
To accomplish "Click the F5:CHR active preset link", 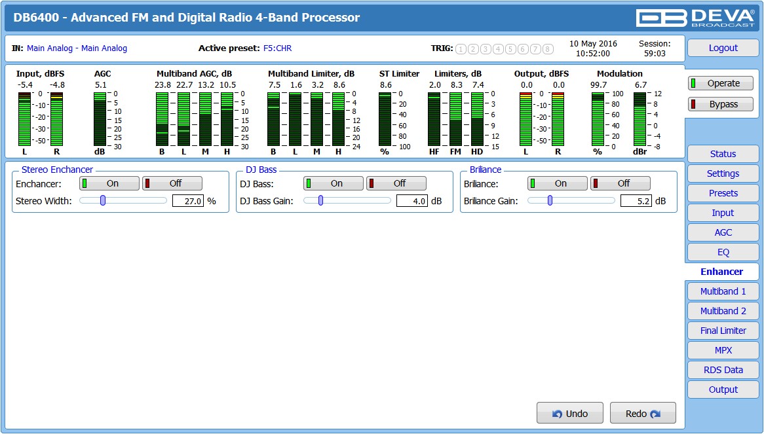I will 277,48.
